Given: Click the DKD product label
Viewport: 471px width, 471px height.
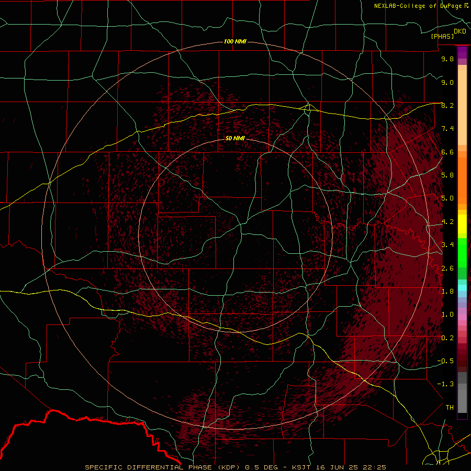Looking at the screenshot, I should [460, 31].
